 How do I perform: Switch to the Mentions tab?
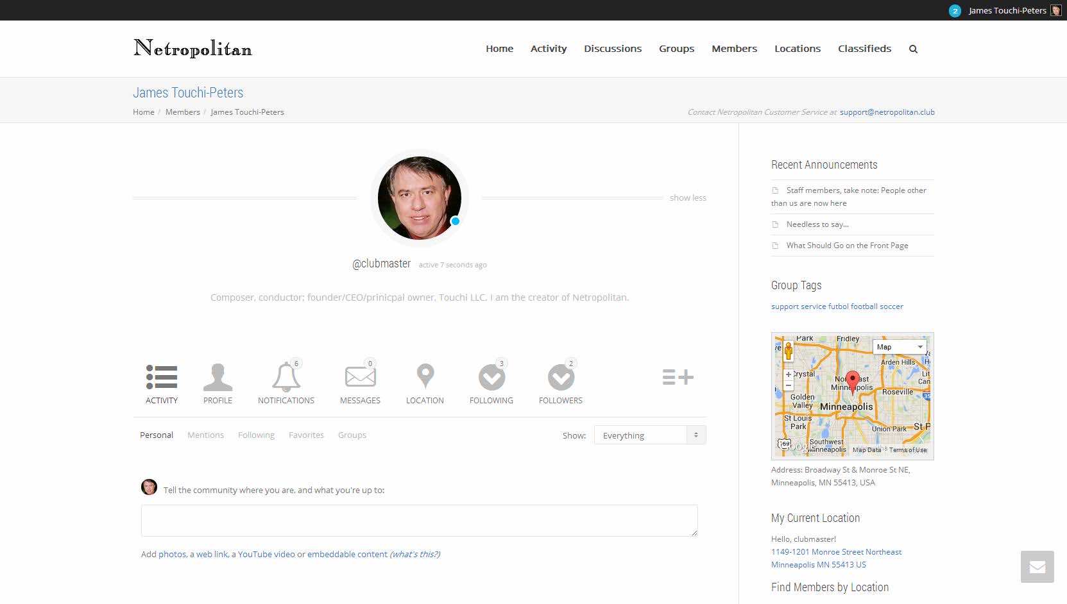[x=205, y=435]
